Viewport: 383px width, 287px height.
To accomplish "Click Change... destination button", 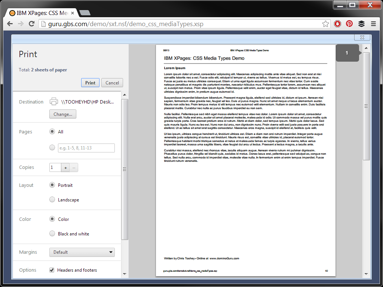I will pyautogui.click(x=63, y=114).
